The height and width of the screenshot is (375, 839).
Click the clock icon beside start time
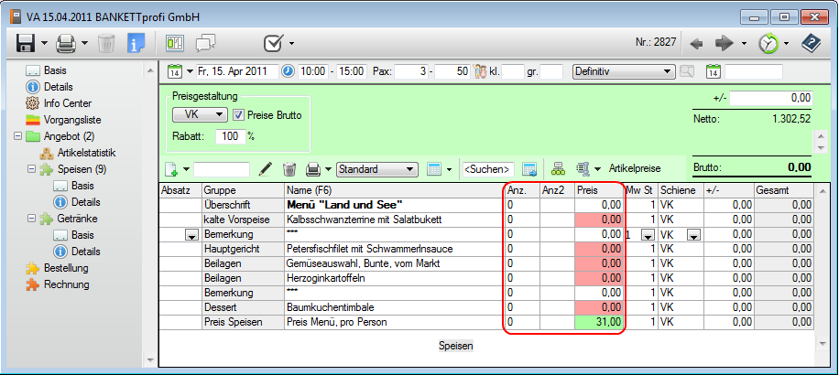pyautogui.click(x=288, y=71)
